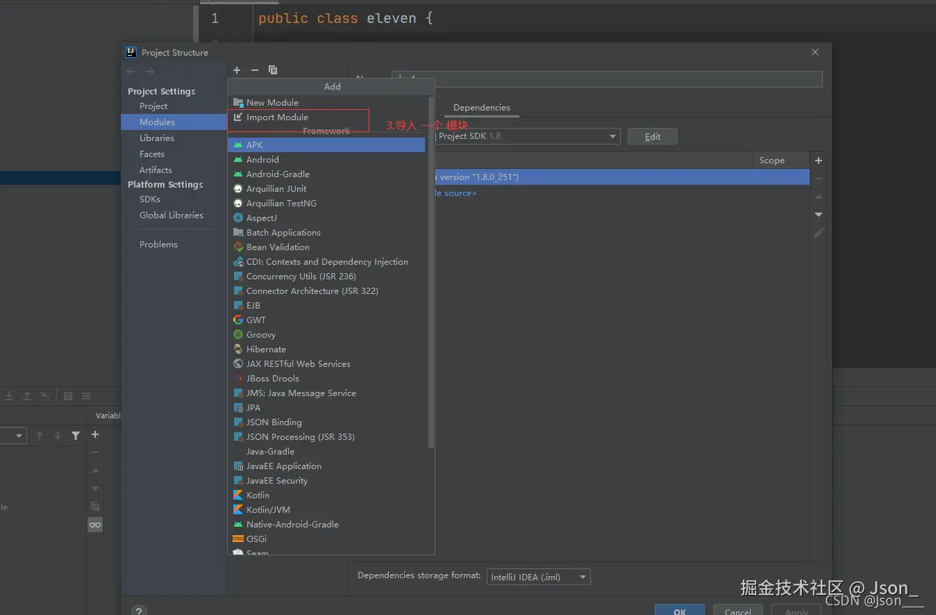
Task: Add a dependency with the plus beside Scope
Action: point(819,161)
